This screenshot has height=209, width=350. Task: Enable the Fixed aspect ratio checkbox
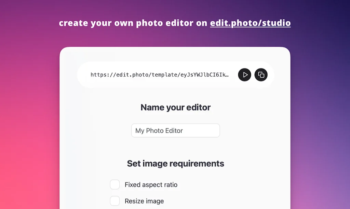coord(115,184)
